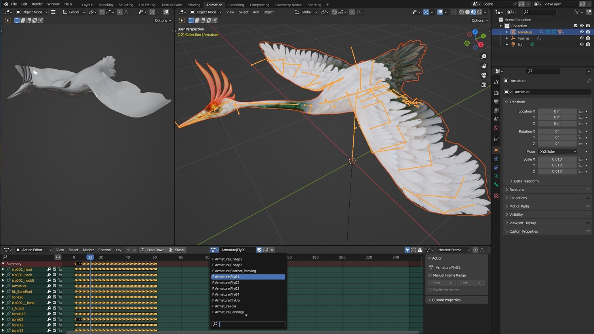Switch to orthographic/perspective grid icon
Screen dimensions: 594x334
(x=484, y=85)
